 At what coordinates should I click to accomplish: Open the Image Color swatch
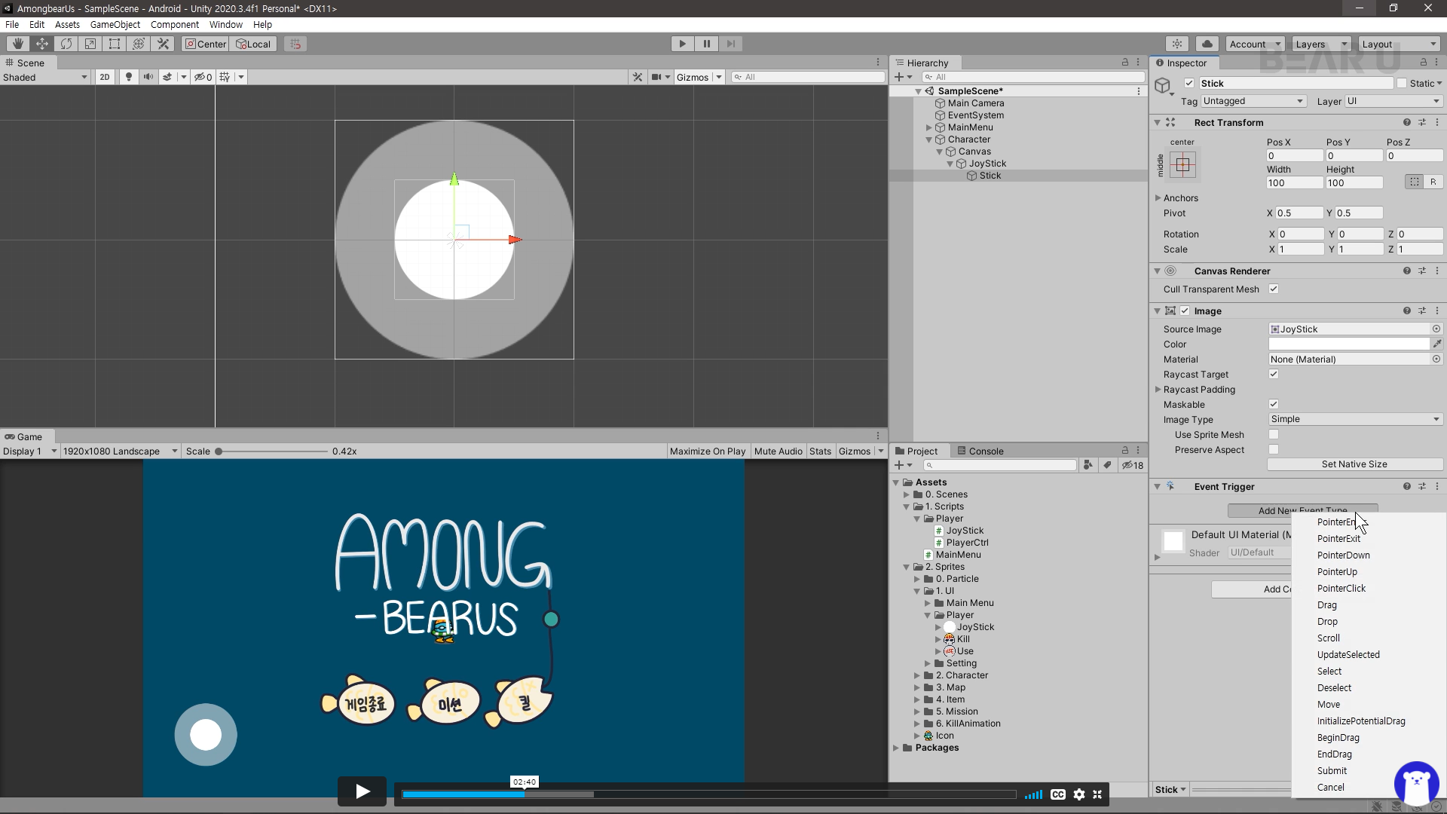click(x=1349, y=344)
